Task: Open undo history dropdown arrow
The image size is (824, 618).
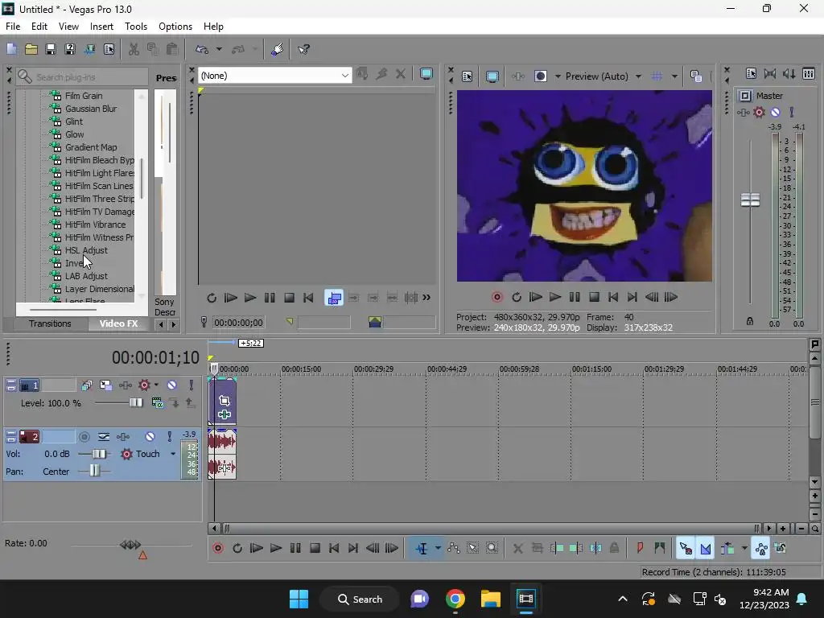Action: coord(219,49)
